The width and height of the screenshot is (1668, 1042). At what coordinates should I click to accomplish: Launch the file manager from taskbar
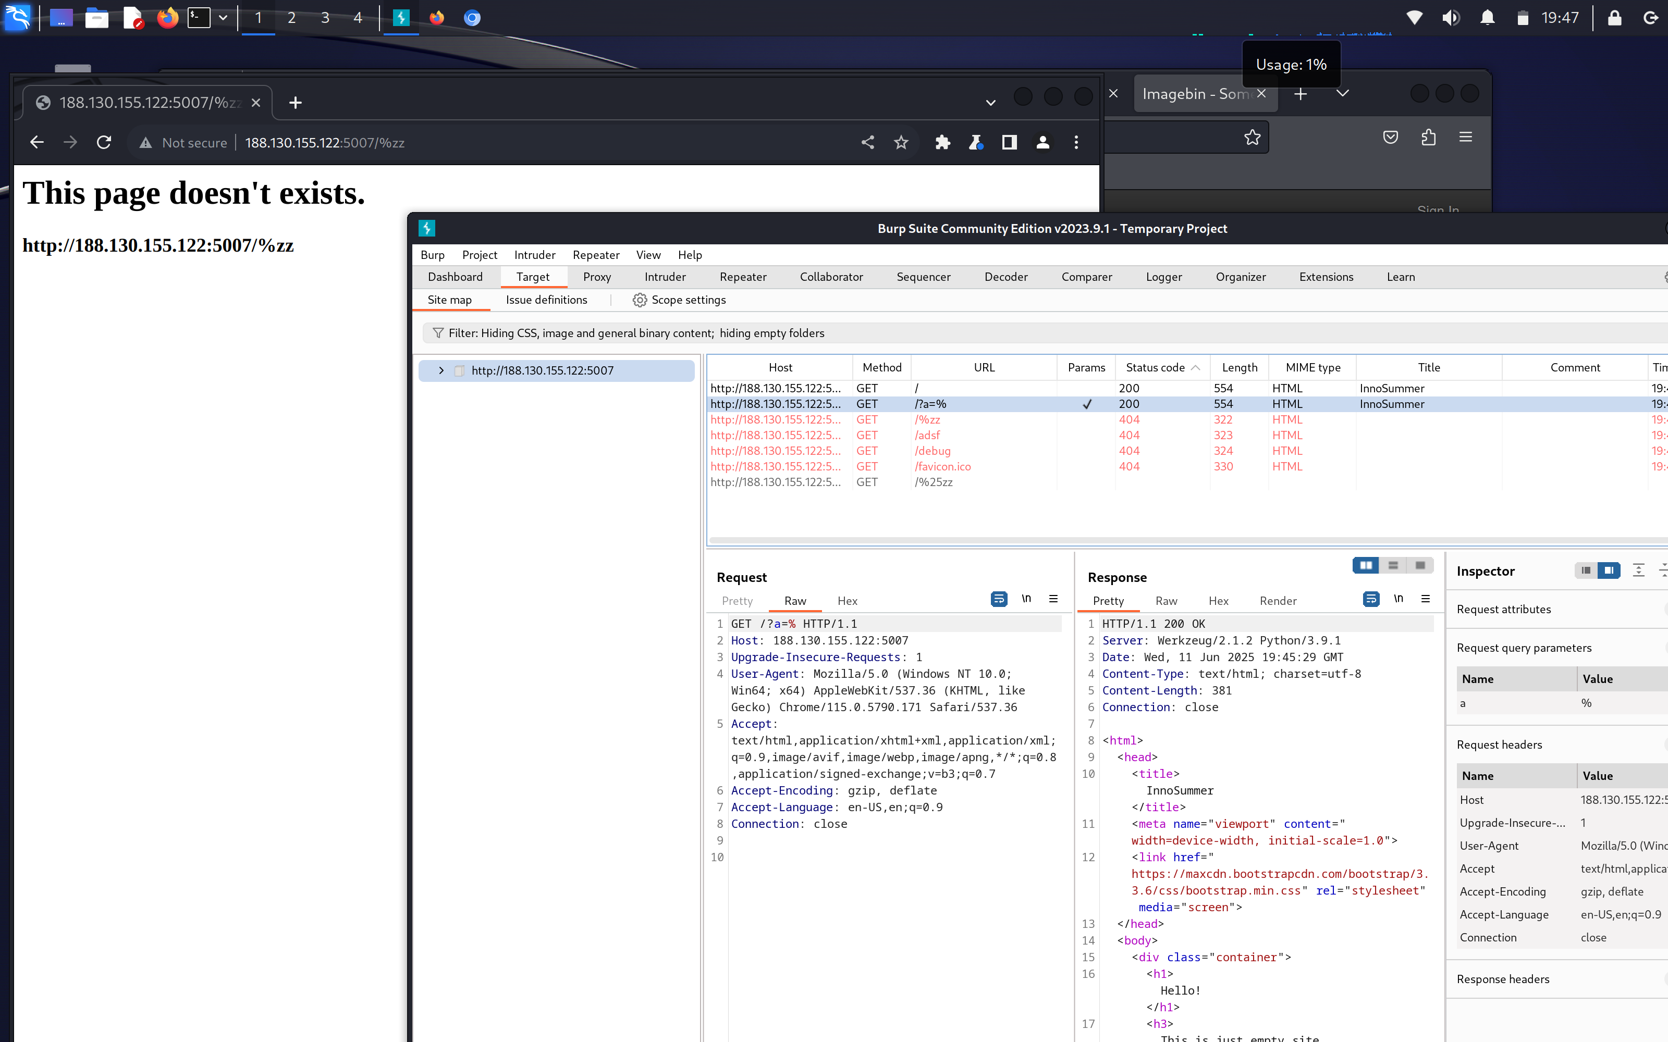pos(96,18)
